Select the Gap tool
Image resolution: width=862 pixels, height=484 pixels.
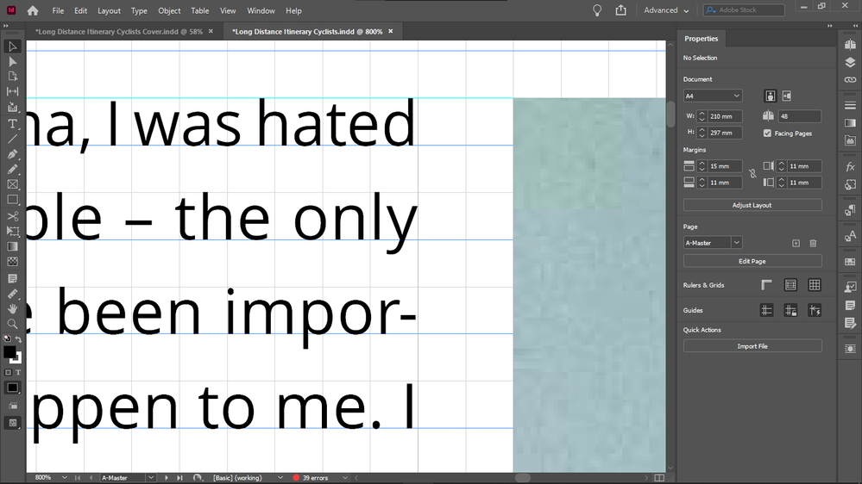(x=12, y=91)
